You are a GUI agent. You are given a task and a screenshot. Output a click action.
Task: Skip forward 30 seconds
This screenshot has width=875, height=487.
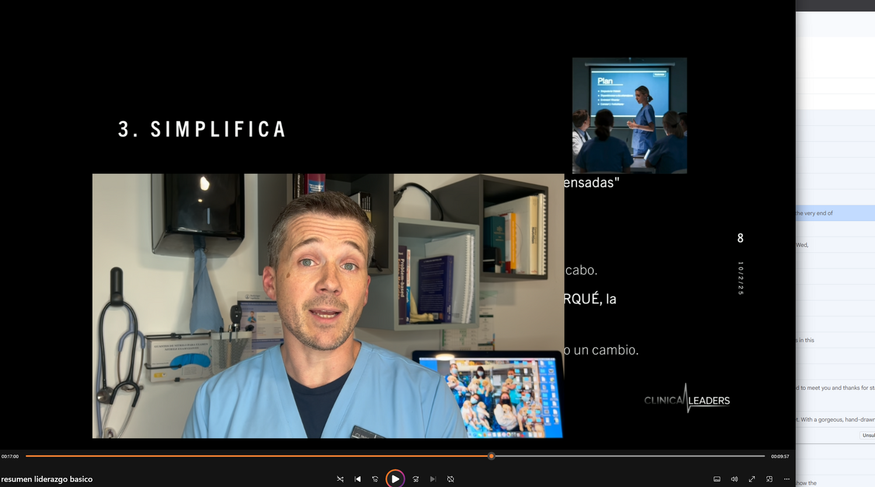click(x=416, y=479)
